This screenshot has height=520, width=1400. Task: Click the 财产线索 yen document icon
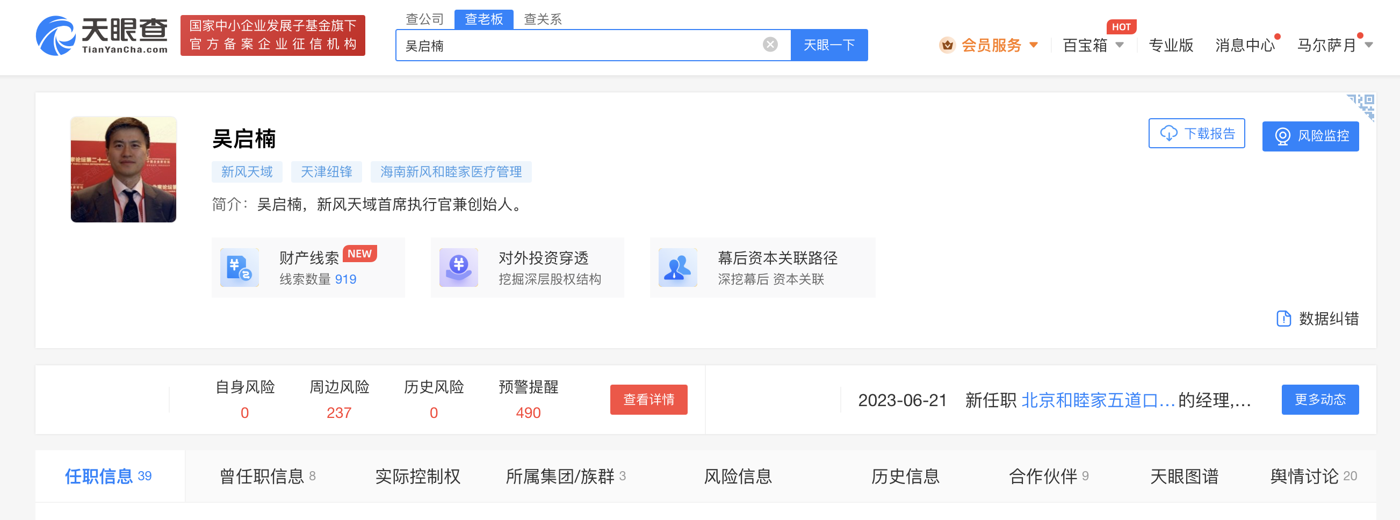pos(239,268)
